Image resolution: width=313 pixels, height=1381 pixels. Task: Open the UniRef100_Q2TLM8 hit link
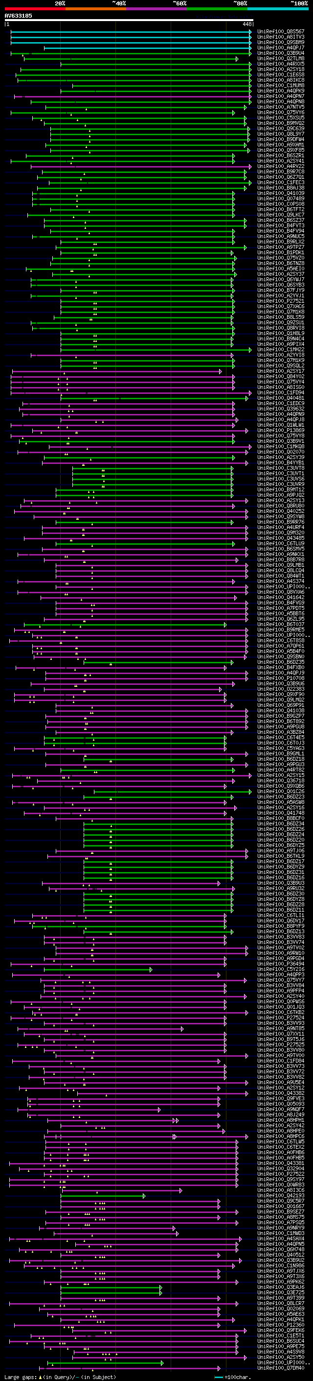click(281, 58)
